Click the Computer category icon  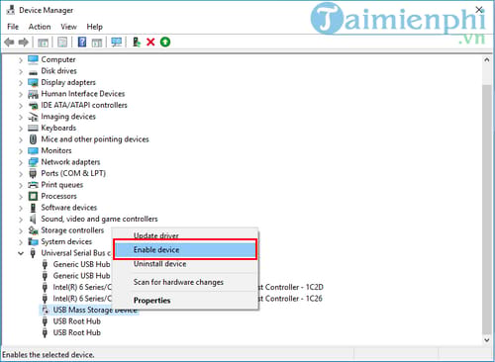click(33, 59)
